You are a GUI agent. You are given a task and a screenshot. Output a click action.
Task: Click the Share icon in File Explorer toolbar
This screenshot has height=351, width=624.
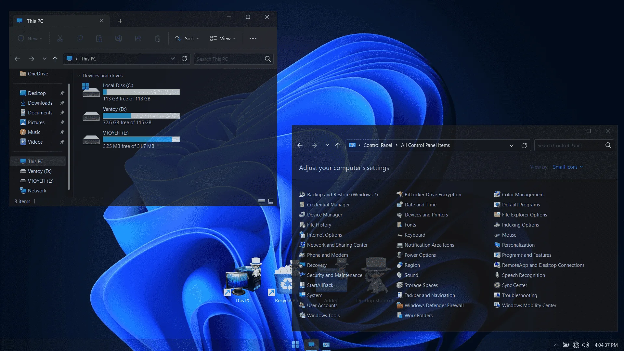click(x=138, y=38)
